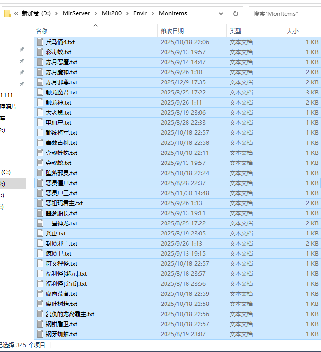Click the folder icon in the address bar
321x352 pixels.
[7, 13]
